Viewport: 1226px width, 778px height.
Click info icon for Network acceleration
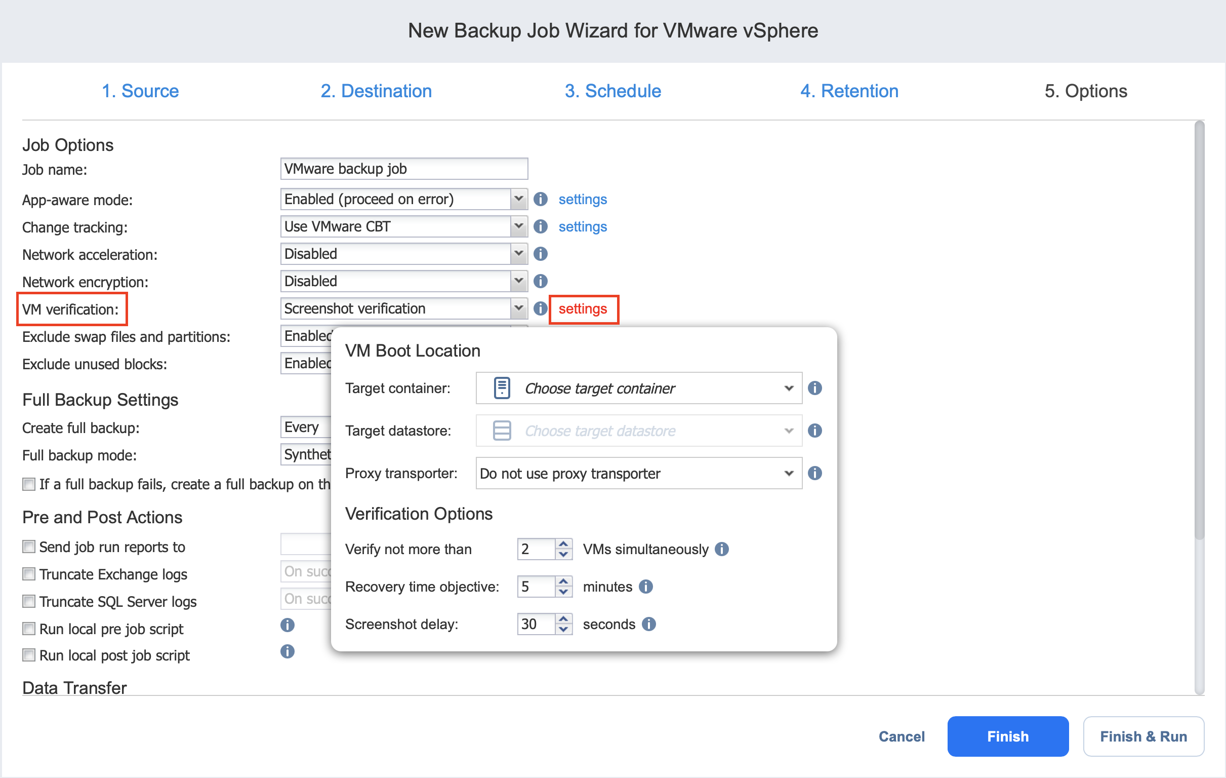coord(540,254)
